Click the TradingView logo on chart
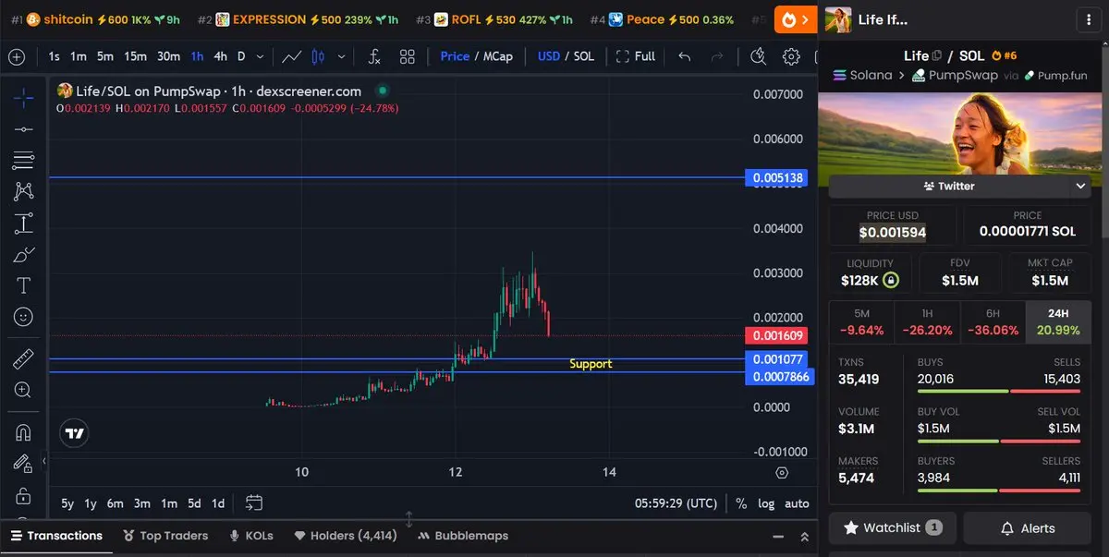The height and width of the screenshot is (557, 1109). point(75,432)
